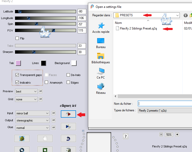Click the FOV value field
The height and width of the screenshot is (152, 192).
coord(82,31)
